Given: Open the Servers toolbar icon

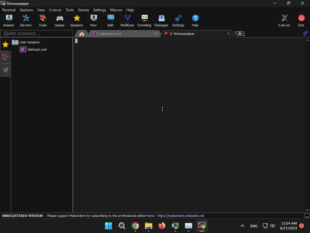Looking at the screenshot, I should click(26, 21).
